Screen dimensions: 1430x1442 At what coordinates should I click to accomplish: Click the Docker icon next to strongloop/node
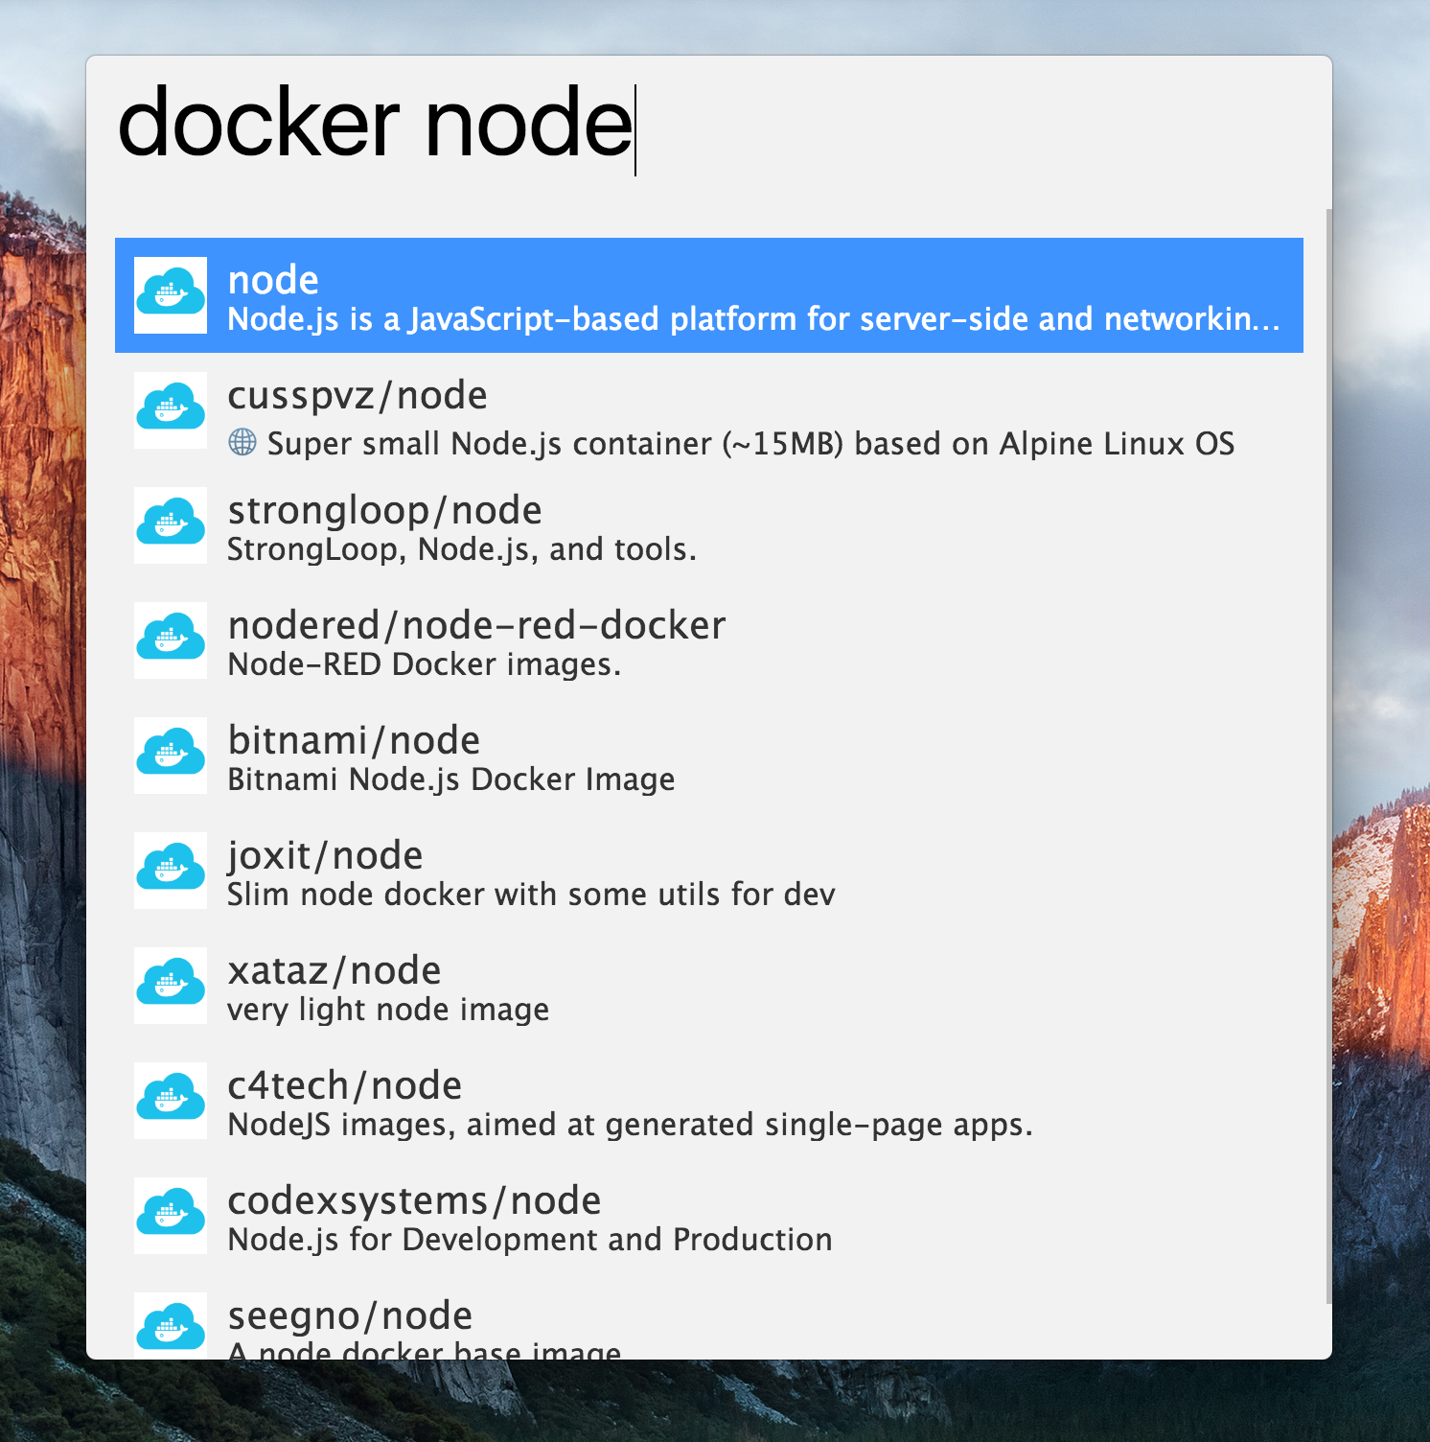coord(171,525)
